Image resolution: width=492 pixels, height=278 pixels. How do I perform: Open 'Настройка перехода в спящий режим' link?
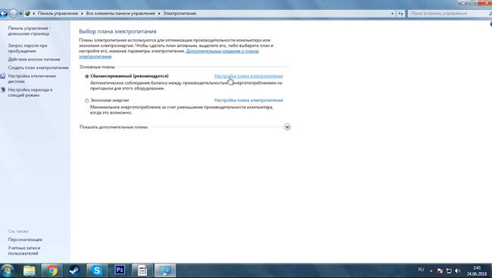[30, 92]
